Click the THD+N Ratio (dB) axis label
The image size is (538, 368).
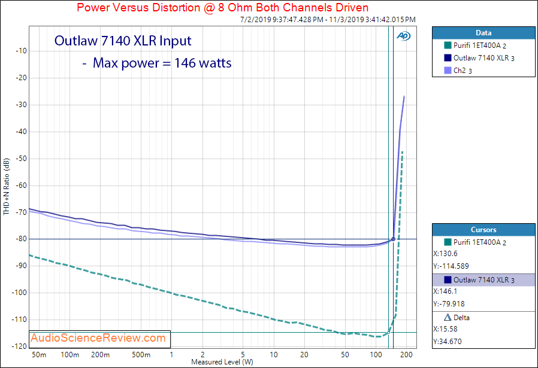[6, 187]
